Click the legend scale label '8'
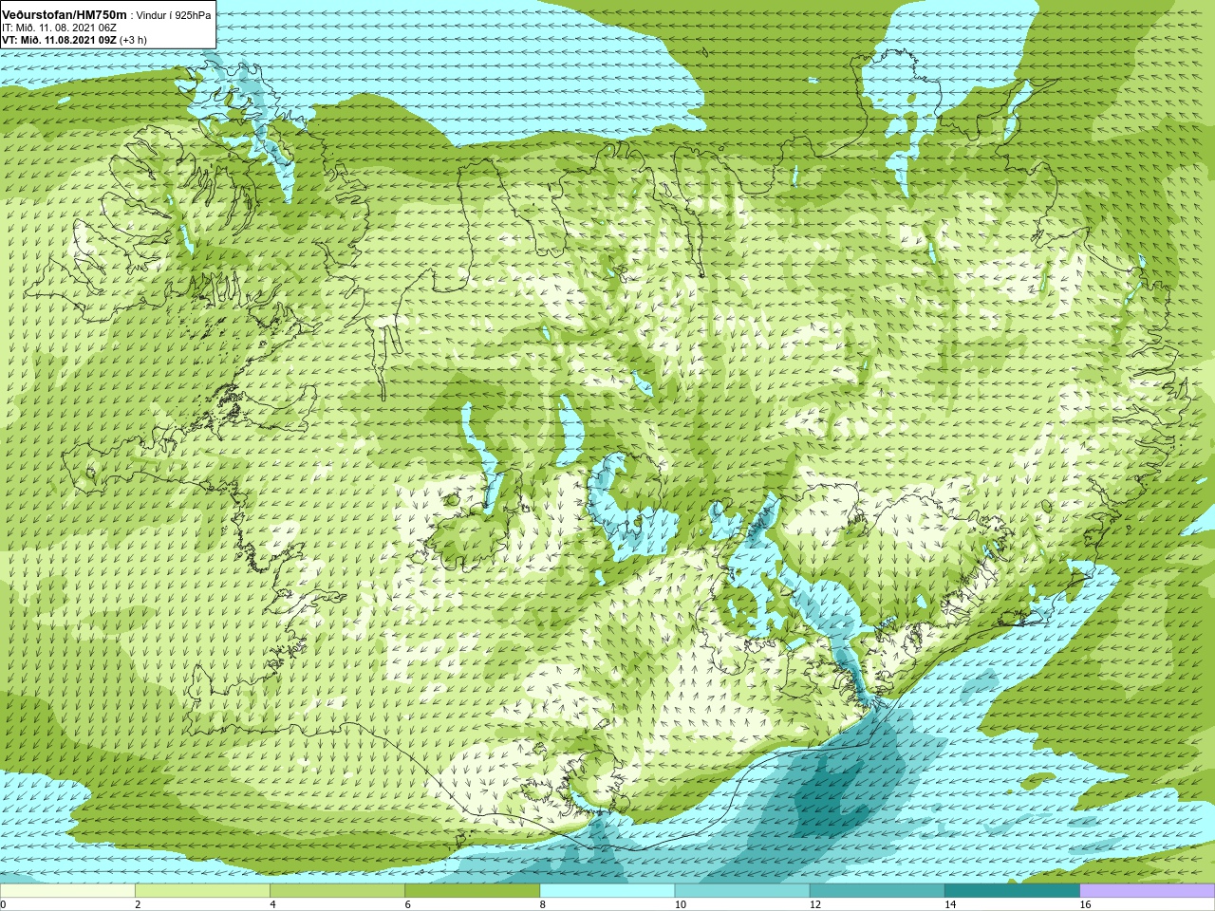This screenshot has width=1215, height=911. tap(542, 904)
